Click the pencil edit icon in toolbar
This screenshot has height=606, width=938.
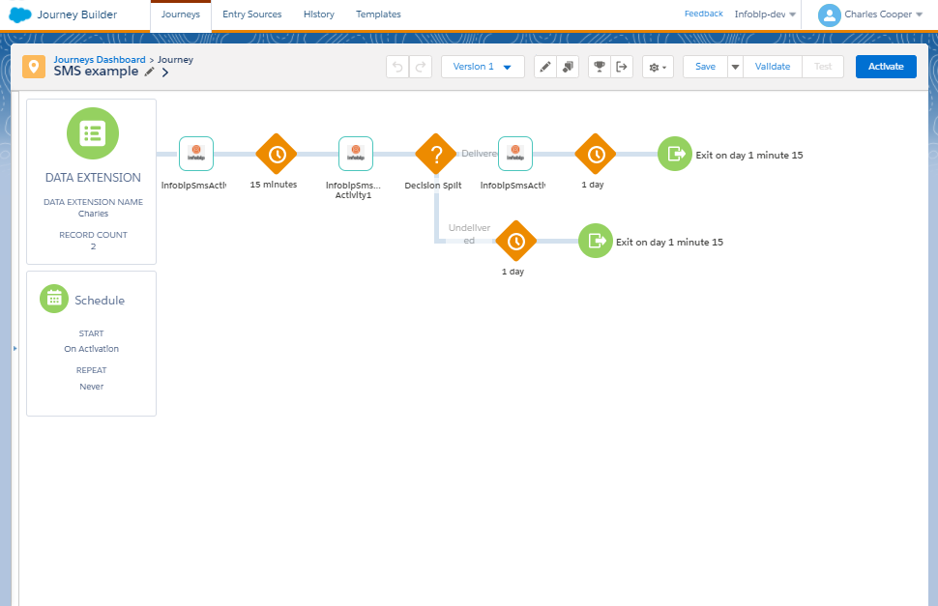click(x=545, y=67)
